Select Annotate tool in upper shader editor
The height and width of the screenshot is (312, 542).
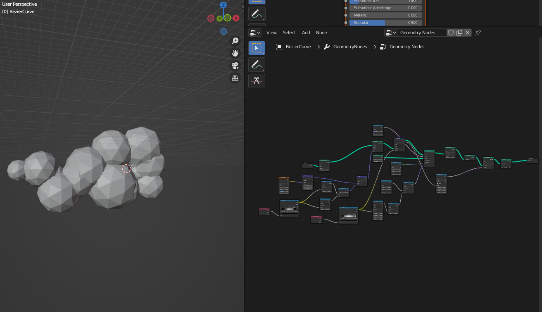point(257,14)
